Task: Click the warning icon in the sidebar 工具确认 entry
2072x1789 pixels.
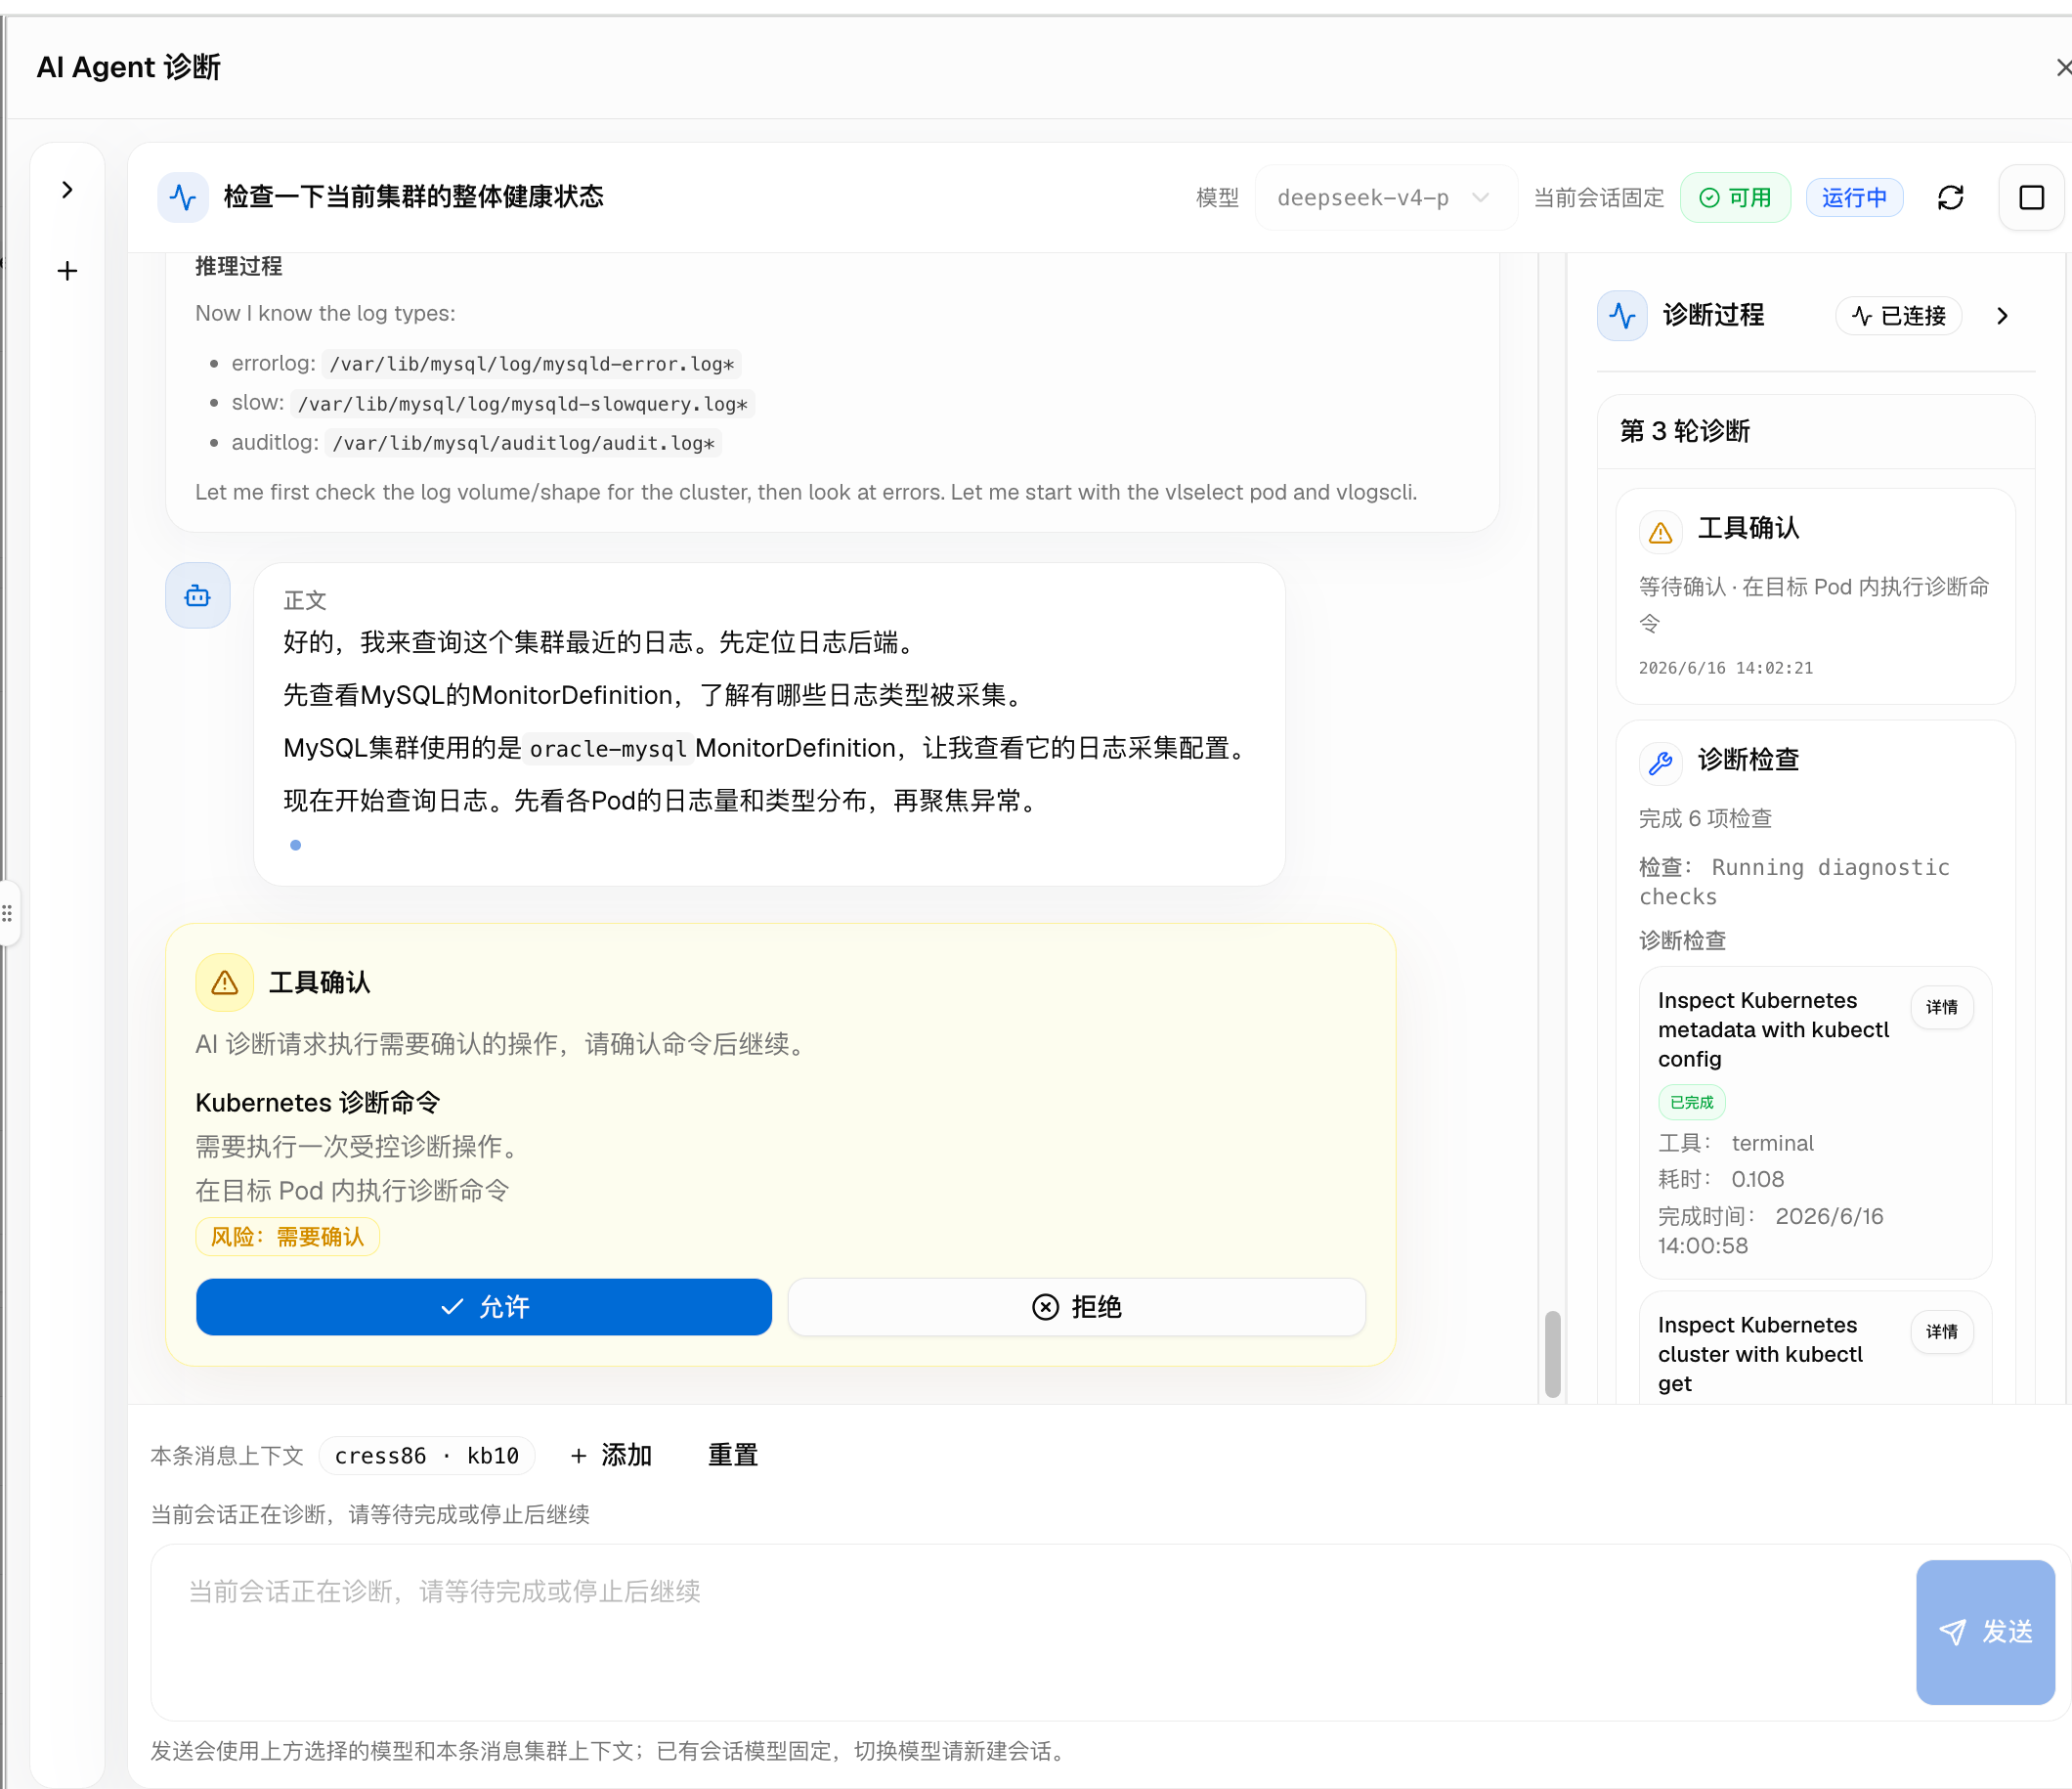Action: tap(1660, 531)
